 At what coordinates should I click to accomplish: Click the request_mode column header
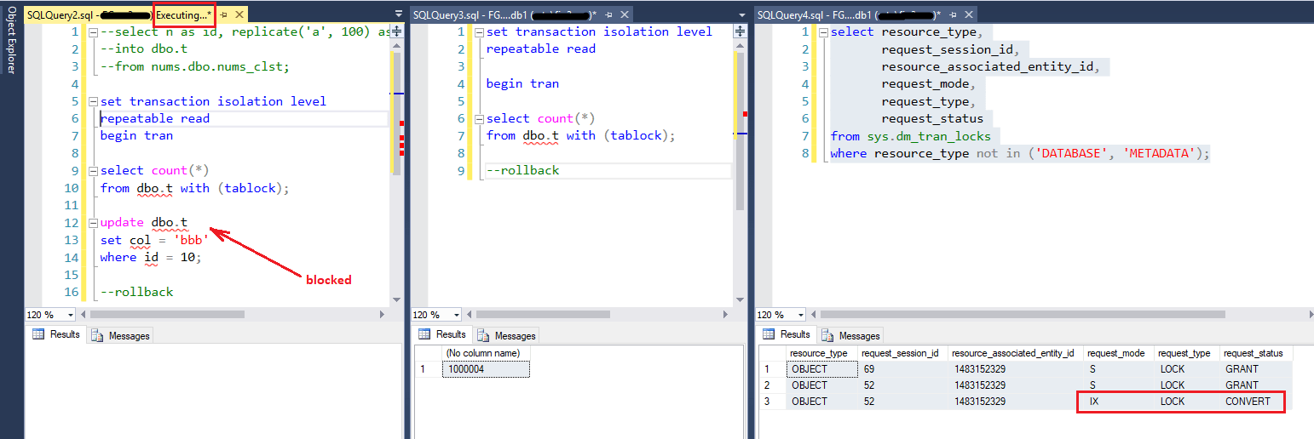[1118, 353]
